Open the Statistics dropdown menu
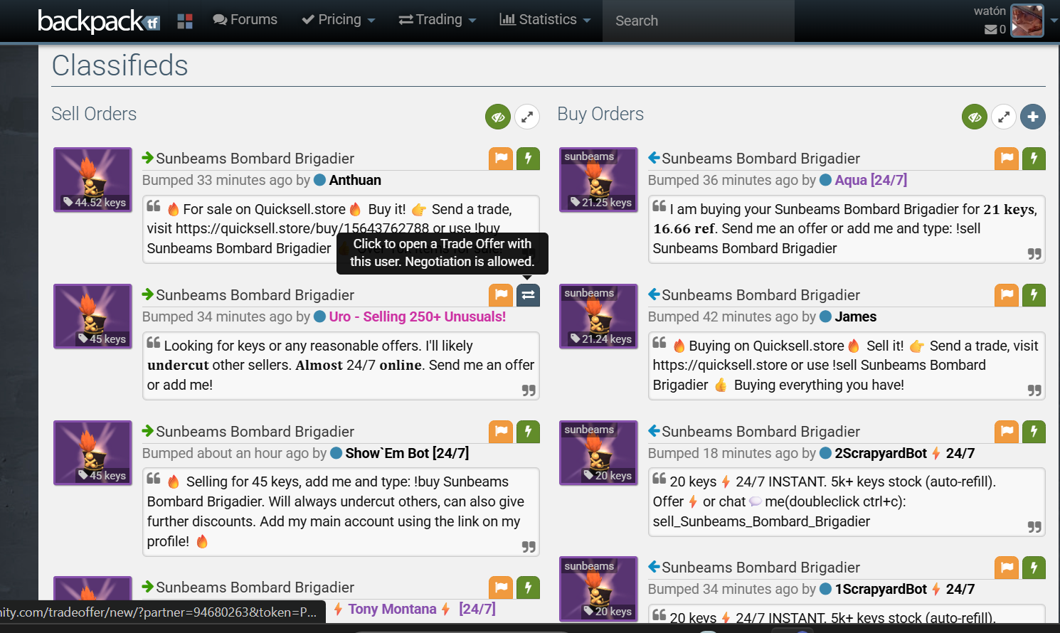 [546, 20]
